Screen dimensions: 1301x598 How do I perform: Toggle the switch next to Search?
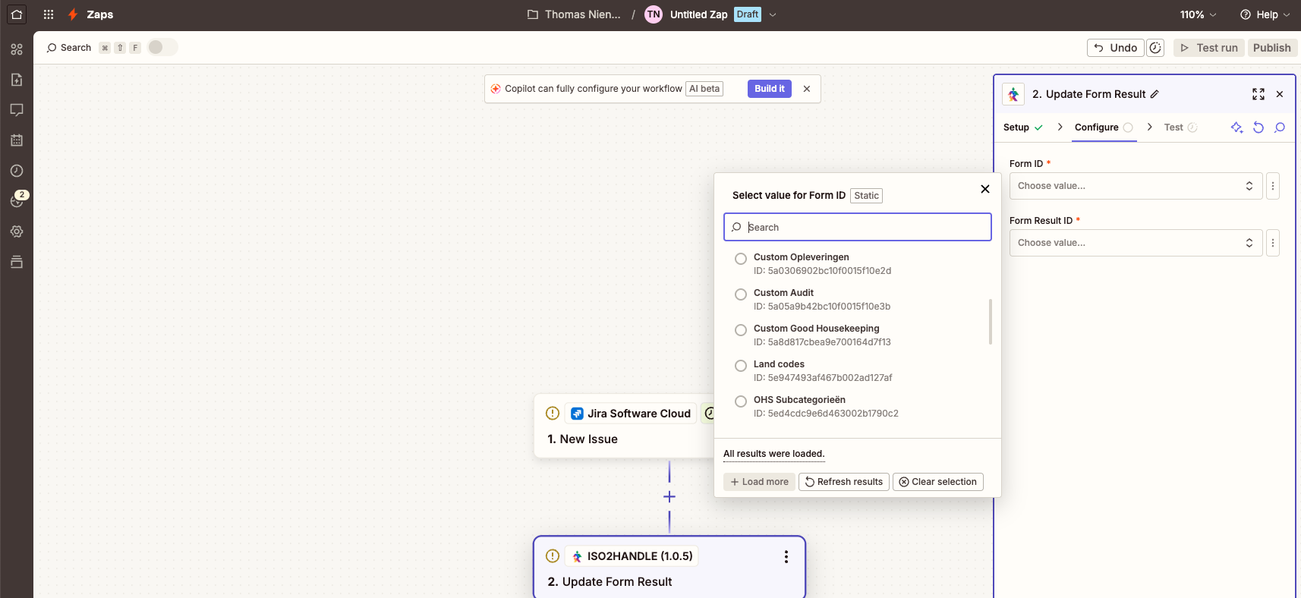click(x=162, y=47)
